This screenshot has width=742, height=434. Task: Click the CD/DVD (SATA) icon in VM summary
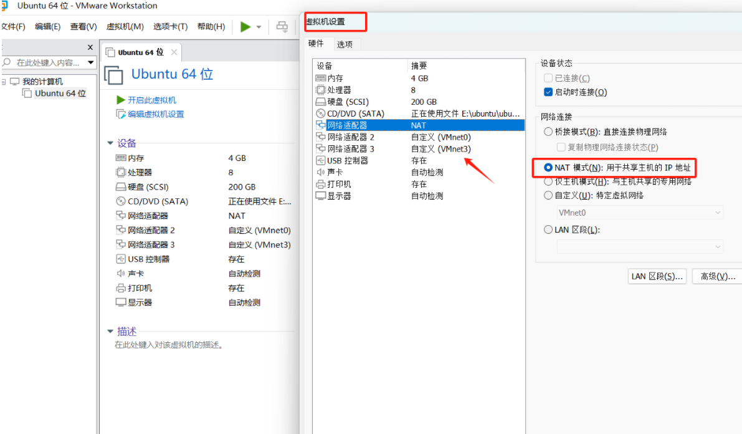121,201
